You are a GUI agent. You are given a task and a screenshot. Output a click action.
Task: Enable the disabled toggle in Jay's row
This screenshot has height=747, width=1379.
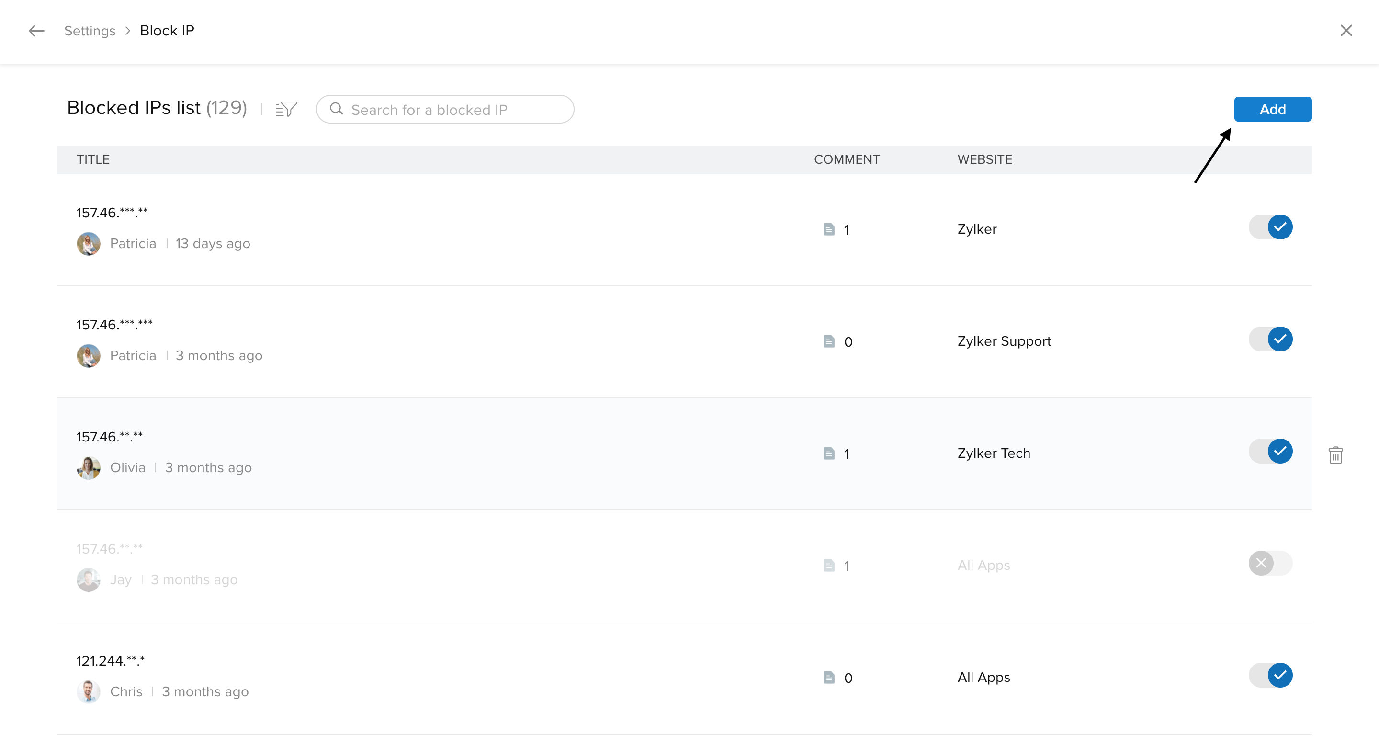1270,563
